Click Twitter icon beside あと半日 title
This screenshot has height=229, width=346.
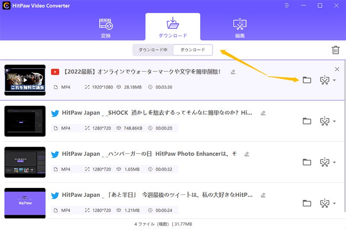point(55,195)
